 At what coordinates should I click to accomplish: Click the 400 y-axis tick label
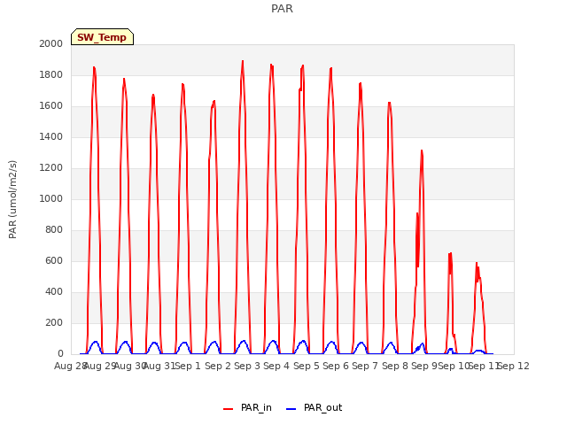(54, 292)
